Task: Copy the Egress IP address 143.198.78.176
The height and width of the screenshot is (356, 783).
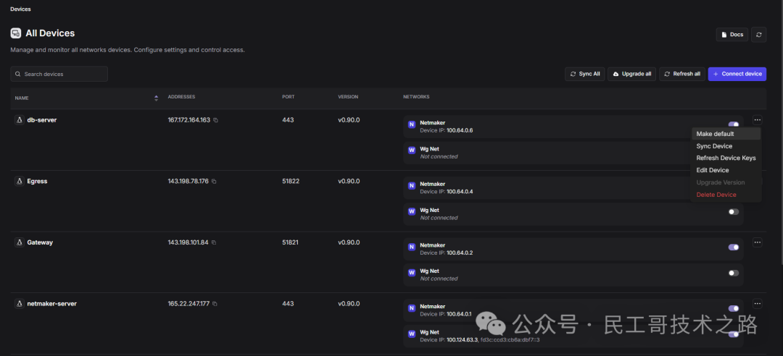Action: point(214,182)
